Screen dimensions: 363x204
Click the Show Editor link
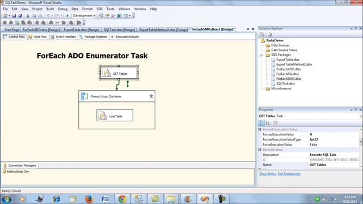pos(268,174)
